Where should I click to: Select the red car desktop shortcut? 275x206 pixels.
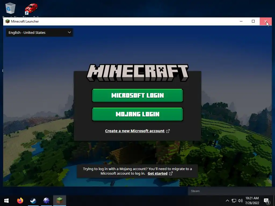tap(31, 9)
